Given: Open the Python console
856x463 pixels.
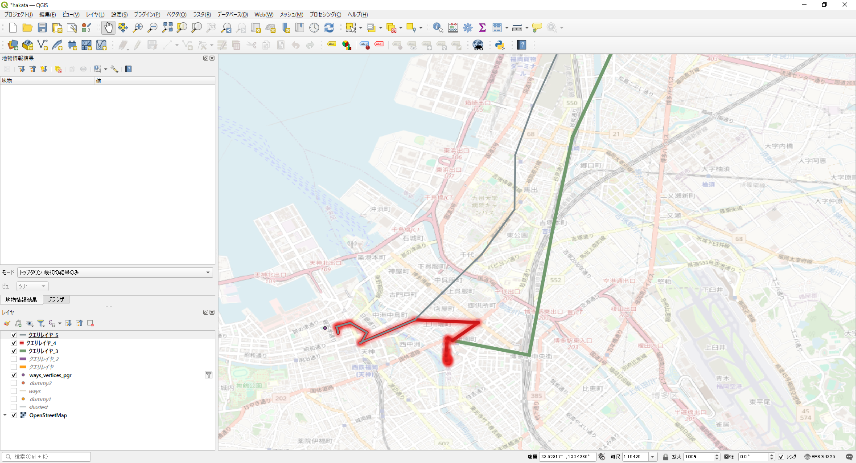Looking at the screenshot, I should coord(500,45).
